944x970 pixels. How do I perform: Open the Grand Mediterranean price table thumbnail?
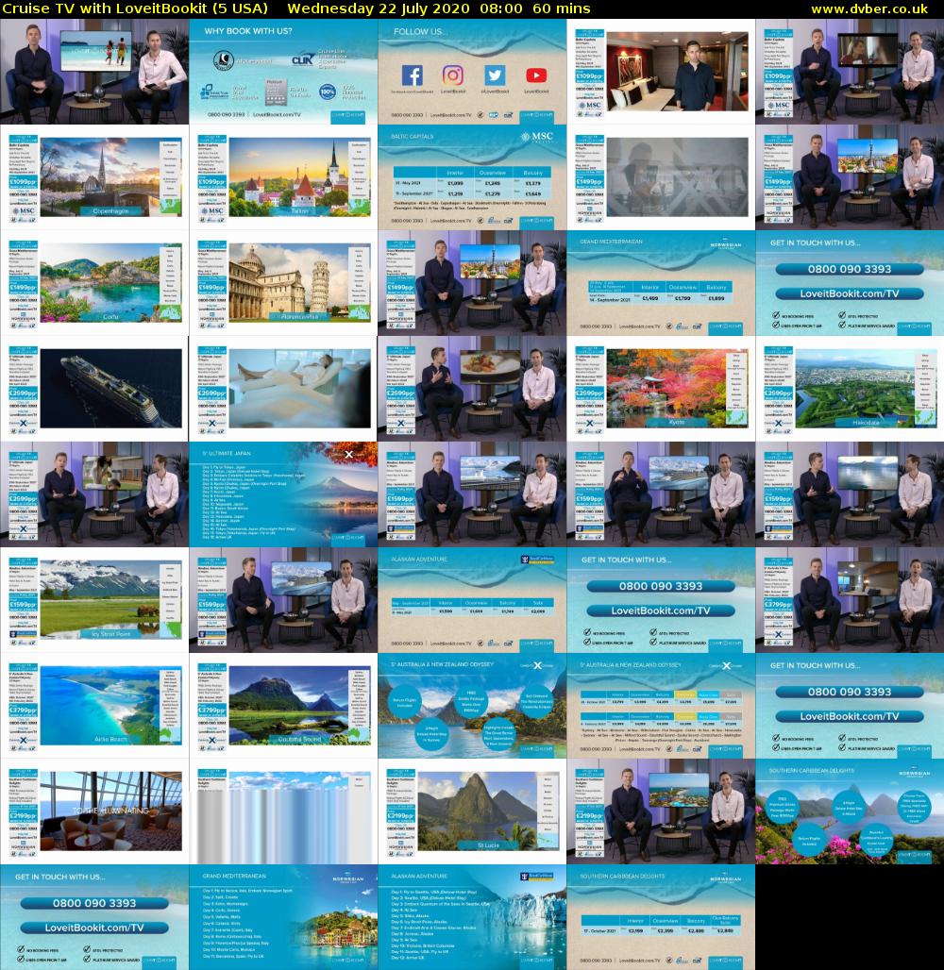661,283
